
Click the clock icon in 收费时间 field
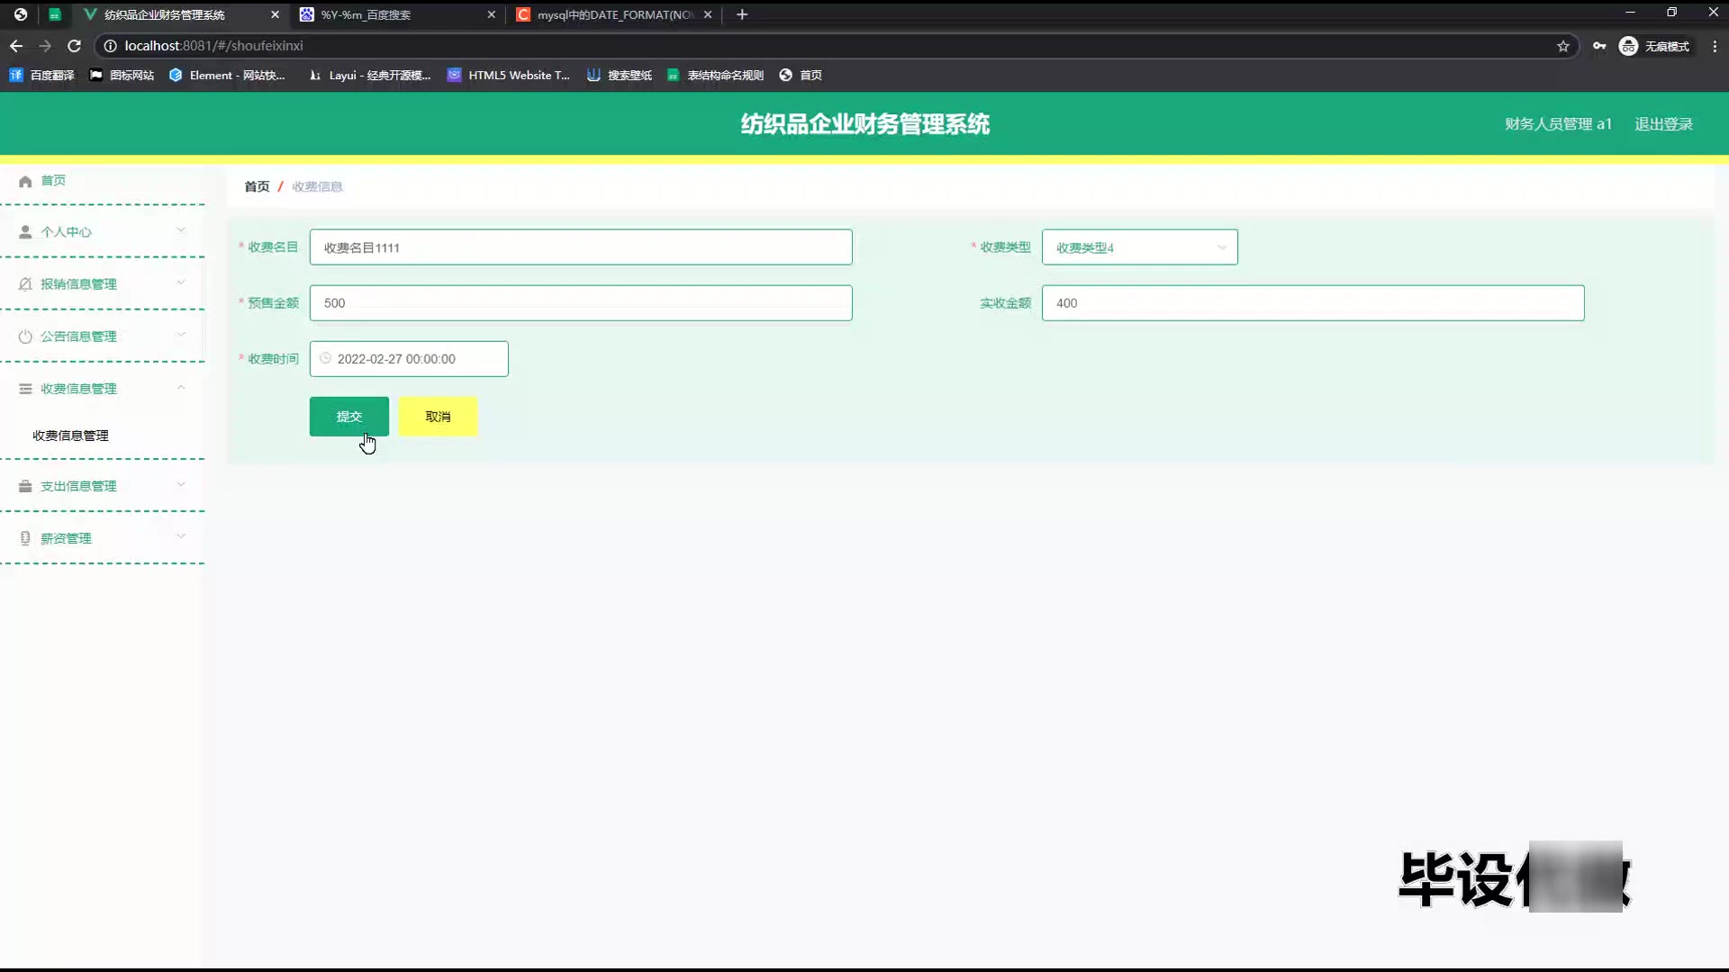[x=325, y=358]
